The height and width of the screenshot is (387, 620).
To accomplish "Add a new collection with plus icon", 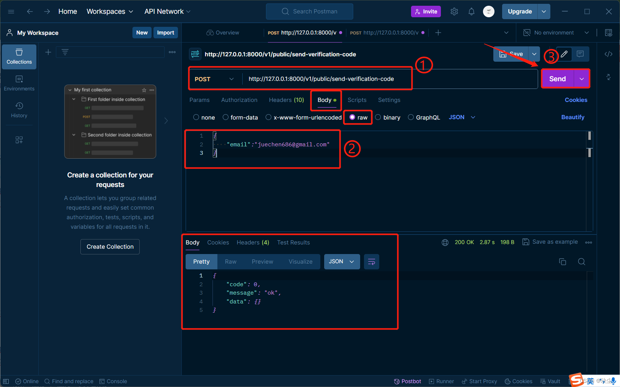I will click(x=48, y=52).
